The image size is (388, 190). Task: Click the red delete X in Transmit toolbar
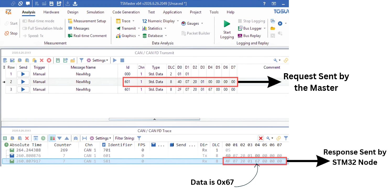[x=41, y=60]
